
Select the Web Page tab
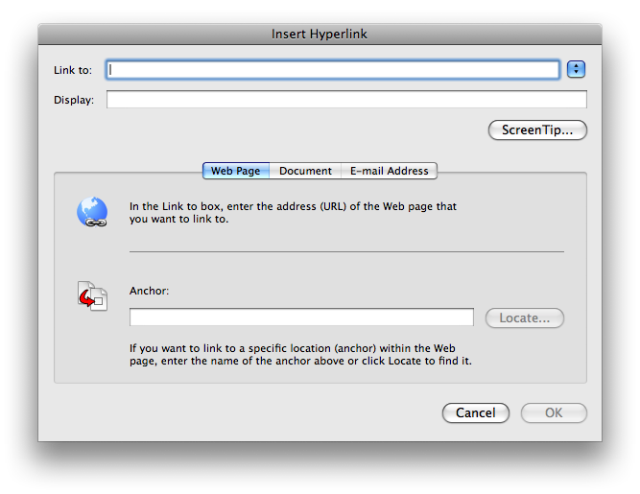click(x=236, y=171)
